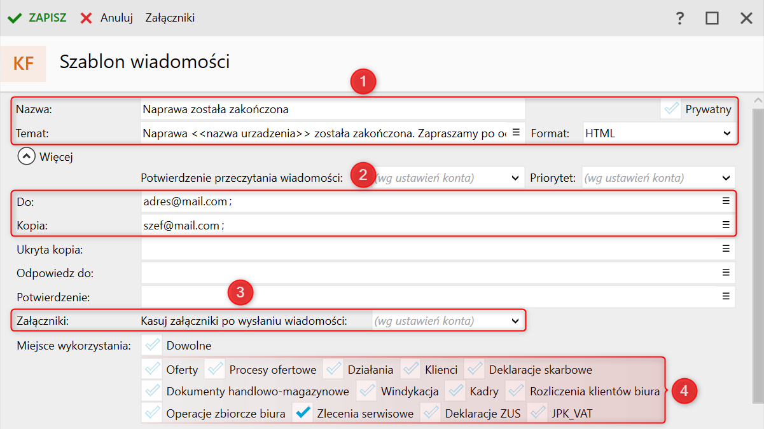Screen dimensions: 764x429
Task: Toggle the Deklaracje skarbowe checkbox
Action: point(474,369)
